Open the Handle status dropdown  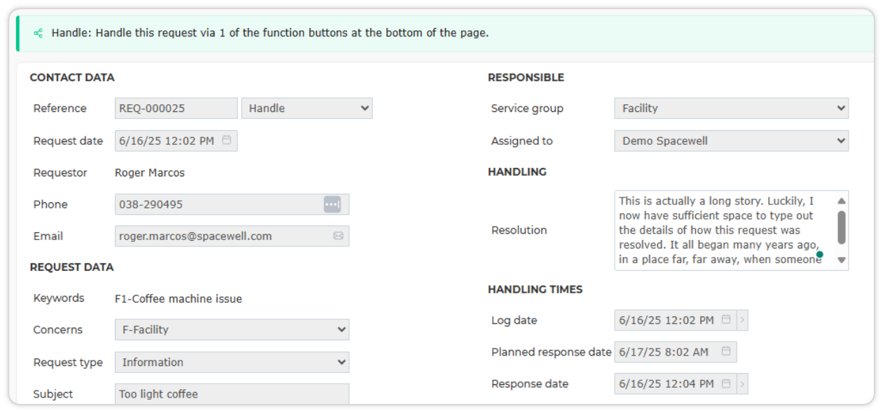(x=307, y=108)
